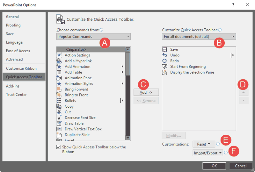Click the Decrease Font Size icon
Screen dimensions: 255x172
[59, 118]
